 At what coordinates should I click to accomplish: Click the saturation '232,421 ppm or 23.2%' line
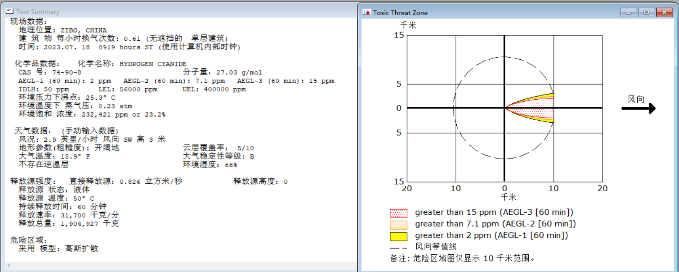[92, 114]
